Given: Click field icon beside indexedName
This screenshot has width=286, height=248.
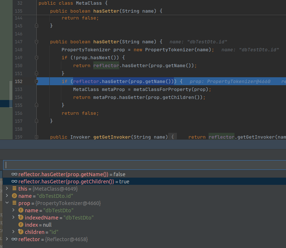Looking at the screenshot, I should pyautogui.click(x=21, y=217).
